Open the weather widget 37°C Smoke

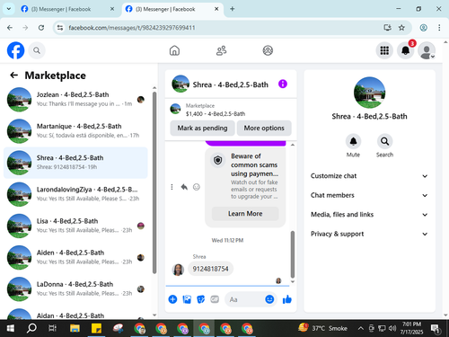pyautogui.click(x=322, y=328)
